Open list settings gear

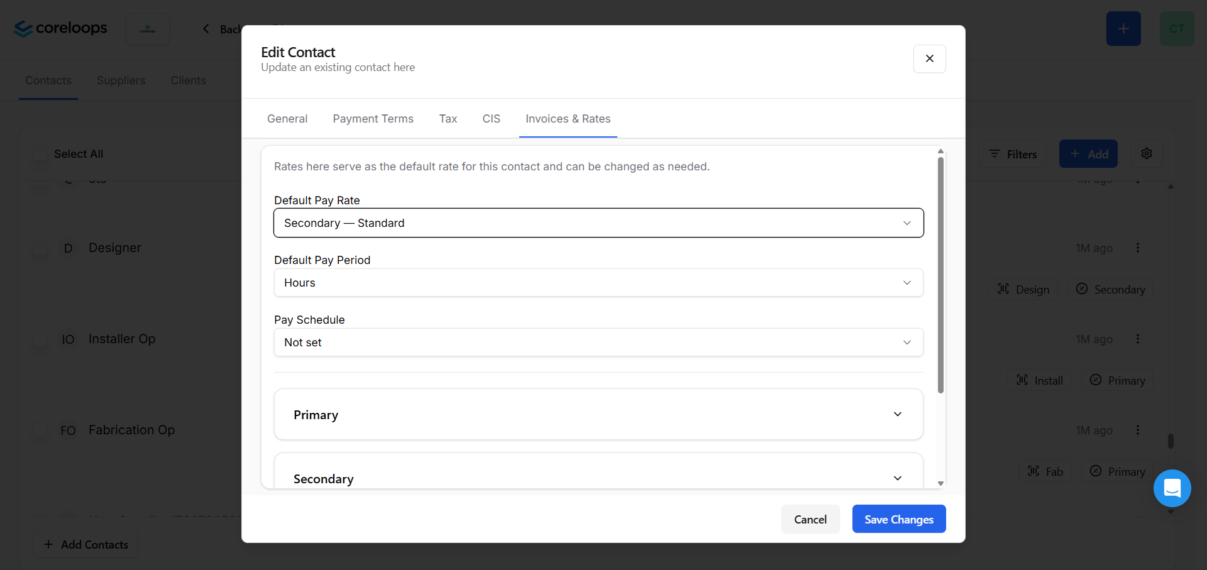click(1147, 154)
